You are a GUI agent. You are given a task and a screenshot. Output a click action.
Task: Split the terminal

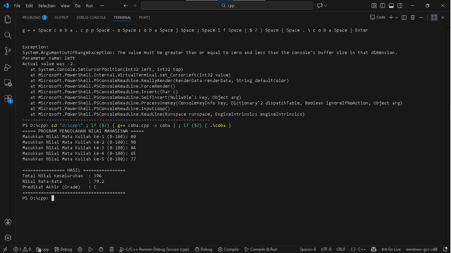(404, 17)
